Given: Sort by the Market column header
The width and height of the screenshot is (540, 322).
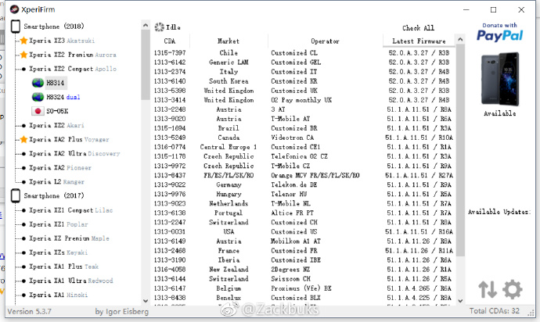Looking at the screenshot, I should (x=229, y=41).
